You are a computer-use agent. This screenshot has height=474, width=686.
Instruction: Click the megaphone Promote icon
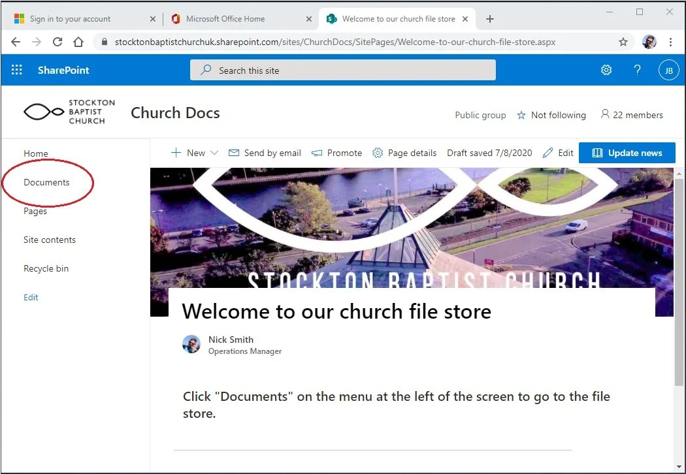(317, 153)
